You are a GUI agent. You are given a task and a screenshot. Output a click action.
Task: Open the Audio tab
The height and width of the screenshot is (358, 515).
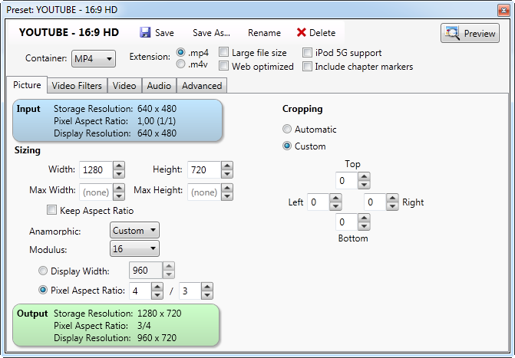[159, 86]
